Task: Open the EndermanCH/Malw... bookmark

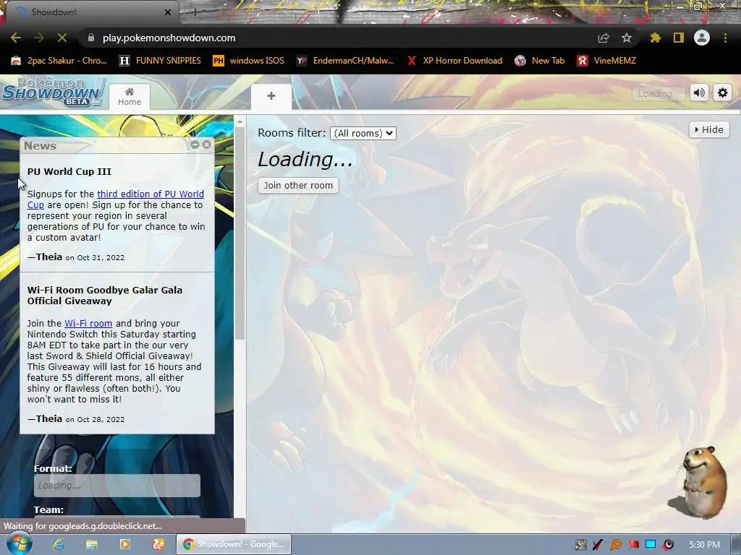Action: tap(345, 61)
